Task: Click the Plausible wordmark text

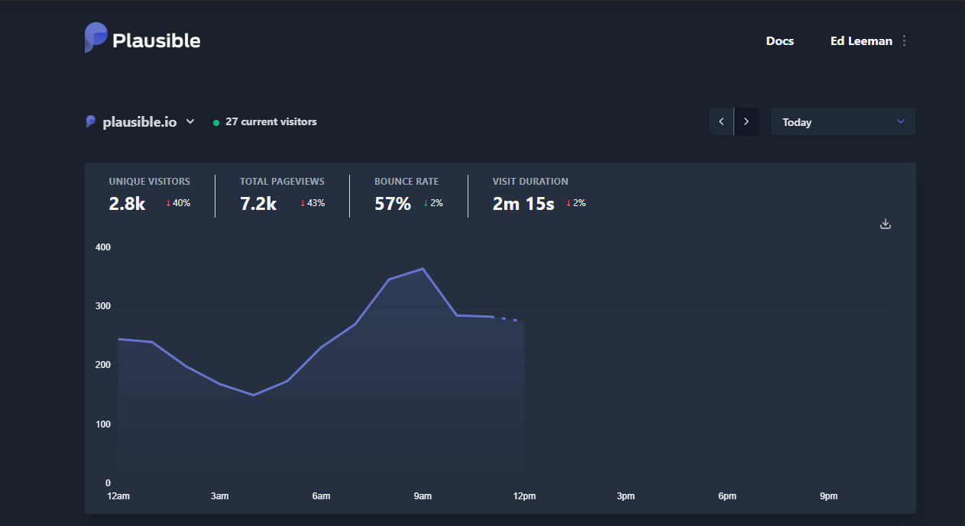Action: pyautogui.click(x=157, y=40)
